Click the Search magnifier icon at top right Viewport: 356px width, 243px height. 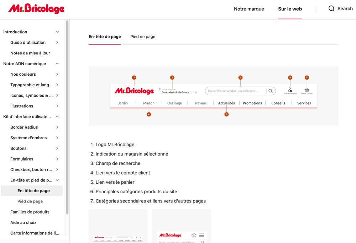tap(331, 9)
